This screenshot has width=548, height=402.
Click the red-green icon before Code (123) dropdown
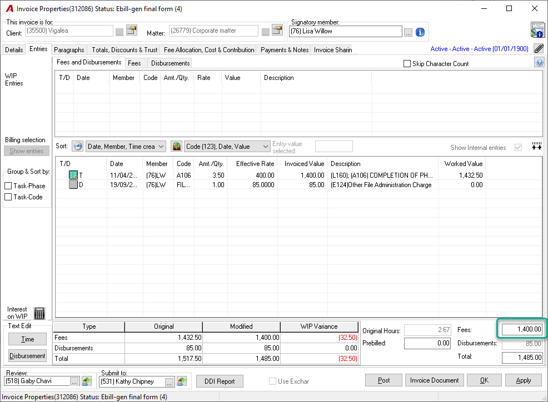click(177, 146)
